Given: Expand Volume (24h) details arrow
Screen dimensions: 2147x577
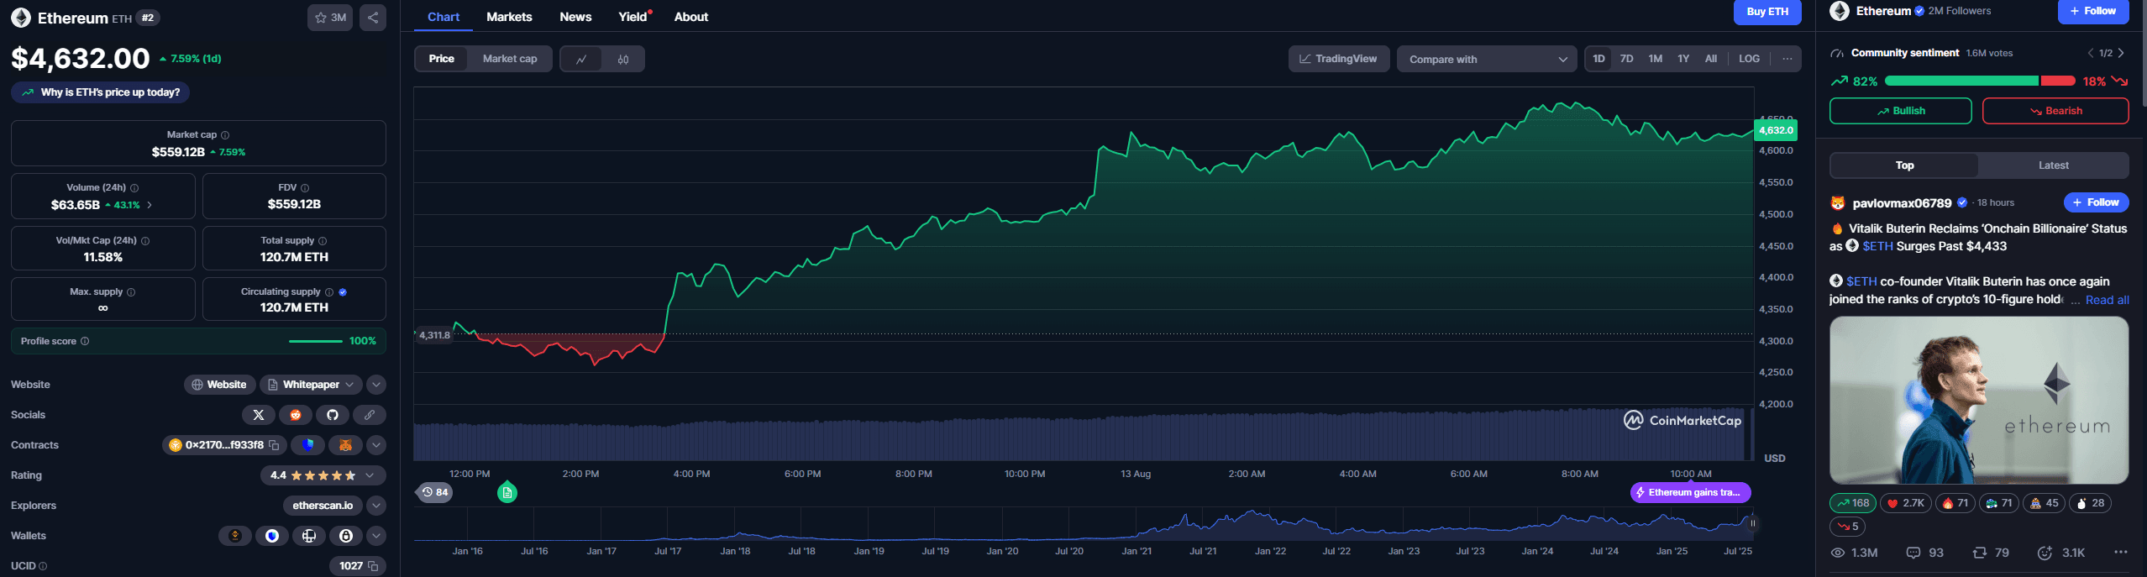Looking at the screenshot, I should [x=150, y=205].
